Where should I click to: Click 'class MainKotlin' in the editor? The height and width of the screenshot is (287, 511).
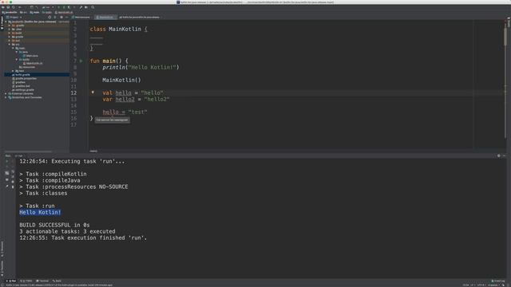click(116, 29)
